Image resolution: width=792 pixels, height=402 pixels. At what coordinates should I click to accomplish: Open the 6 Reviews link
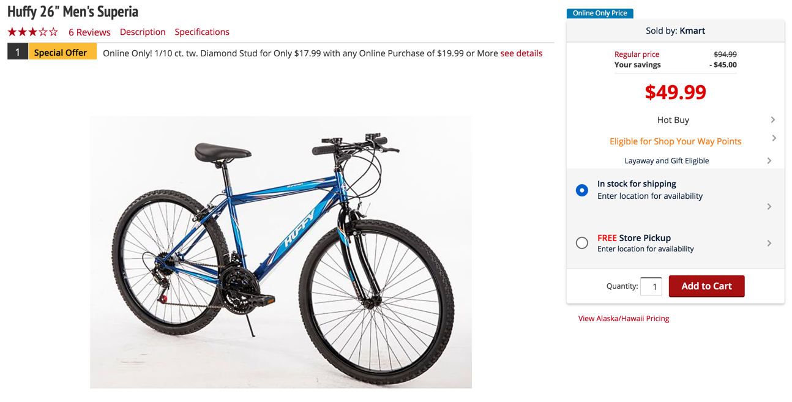click(x=89, y=32)
